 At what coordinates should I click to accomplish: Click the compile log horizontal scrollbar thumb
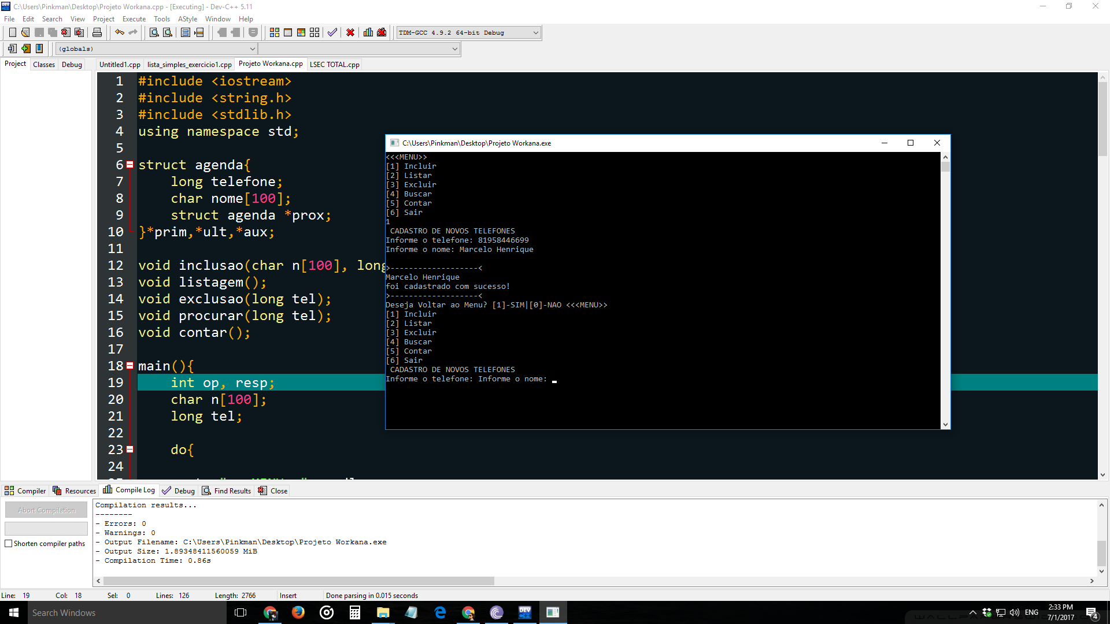pos(298,581)
